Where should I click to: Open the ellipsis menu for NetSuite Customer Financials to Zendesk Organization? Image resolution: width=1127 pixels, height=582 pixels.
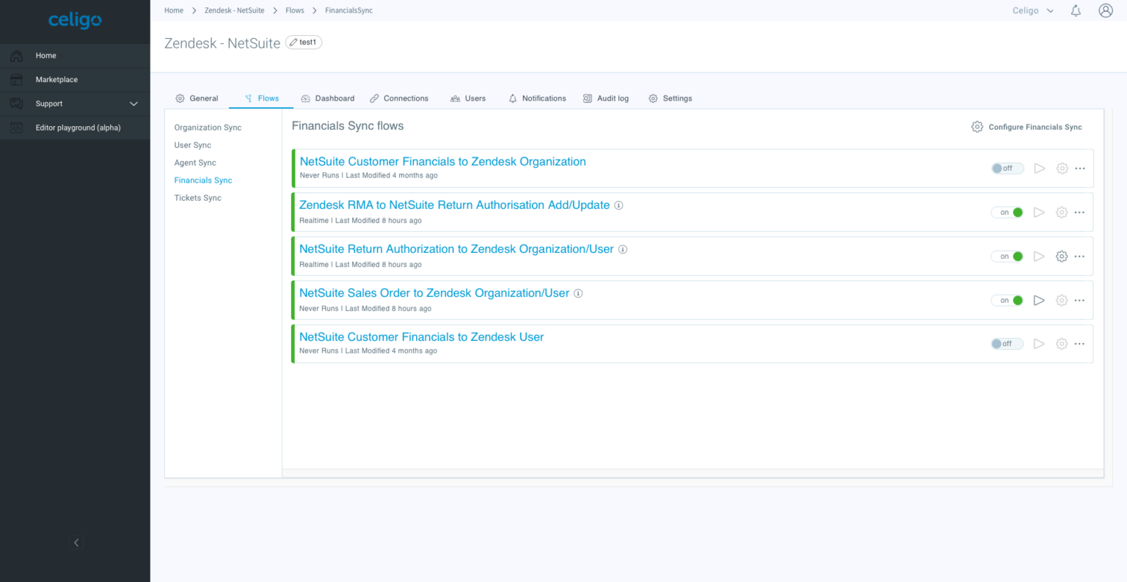click(x=1079, y=168)
